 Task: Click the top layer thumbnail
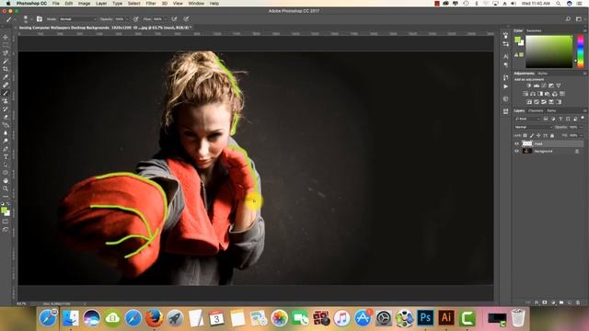tap(527, 143)
